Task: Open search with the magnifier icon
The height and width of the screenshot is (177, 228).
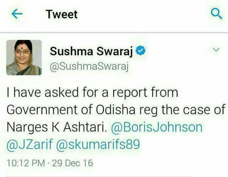Action: tap(216, 14)
